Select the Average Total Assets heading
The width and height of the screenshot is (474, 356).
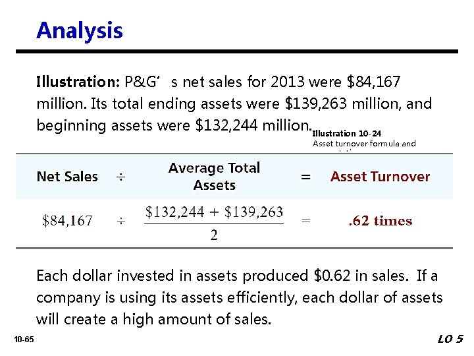[x=214, y=177]
